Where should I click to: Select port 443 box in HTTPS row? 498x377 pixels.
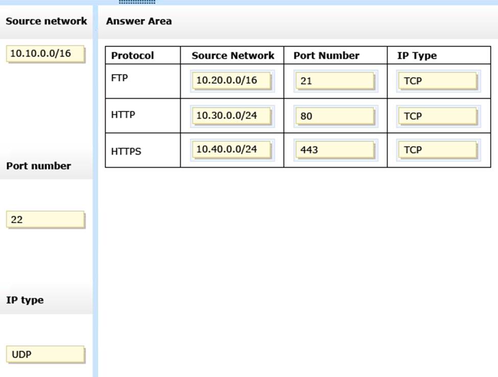(335, 150)
